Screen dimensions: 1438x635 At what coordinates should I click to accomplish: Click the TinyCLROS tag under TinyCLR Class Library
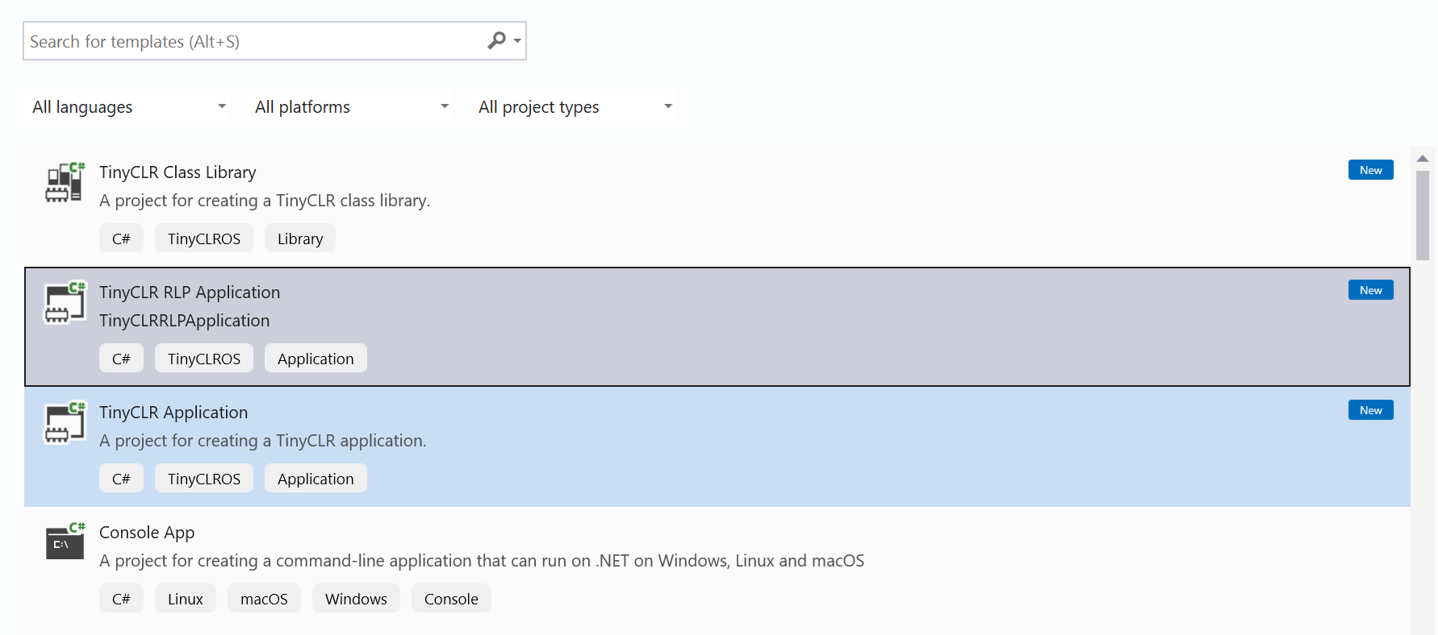(204, 239)
